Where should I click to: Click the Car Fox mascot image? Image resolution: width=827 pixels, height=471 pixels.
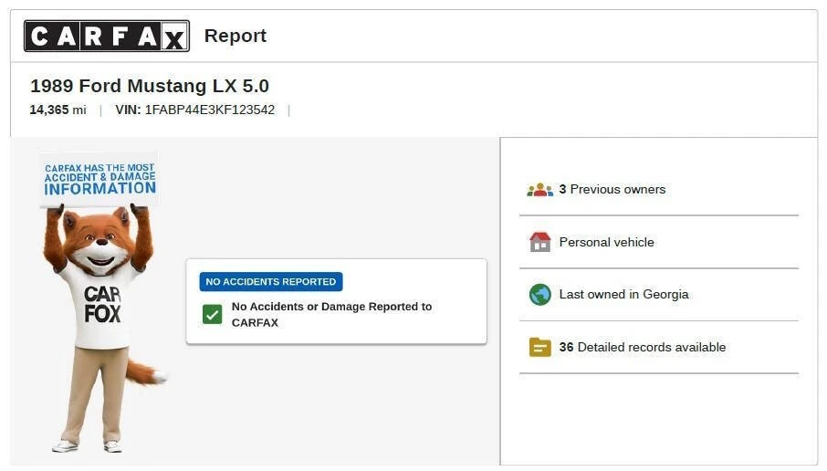click(x=104, y=329)
